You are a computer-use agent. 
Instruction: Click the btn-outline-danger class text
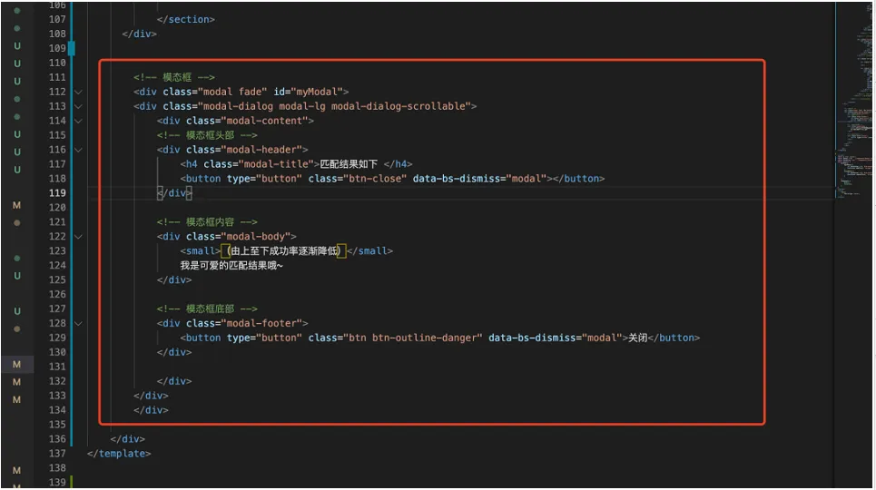pyautogui.click(x=425, y=338)
